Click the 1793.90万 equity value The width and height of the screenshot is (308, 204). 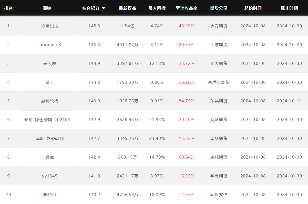[x=128, y=82]
